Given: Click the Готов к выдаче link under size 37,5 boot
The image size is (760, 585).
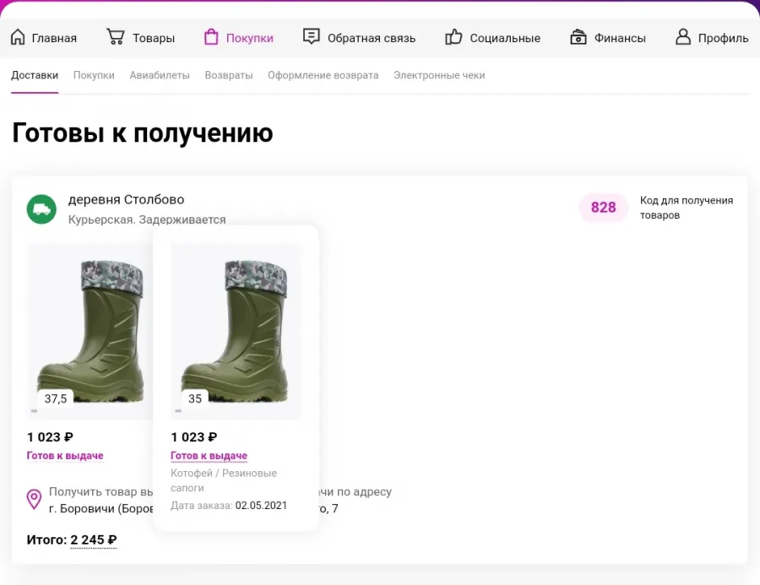Looking at the screenshot, I should click(65, 456).
